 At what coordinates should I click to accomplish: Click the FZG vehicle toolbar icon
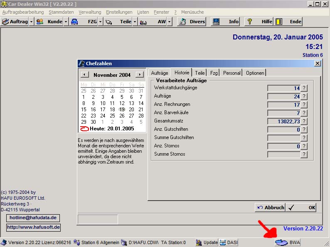tap(74, 22)
